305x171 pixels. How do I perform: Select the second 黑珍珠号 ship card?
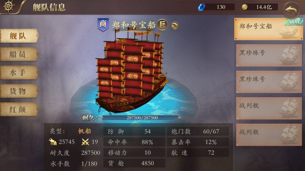point(269,82)
